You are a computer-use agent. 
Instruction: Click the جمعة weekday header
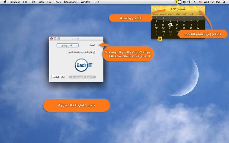click(x=155, y=14)
